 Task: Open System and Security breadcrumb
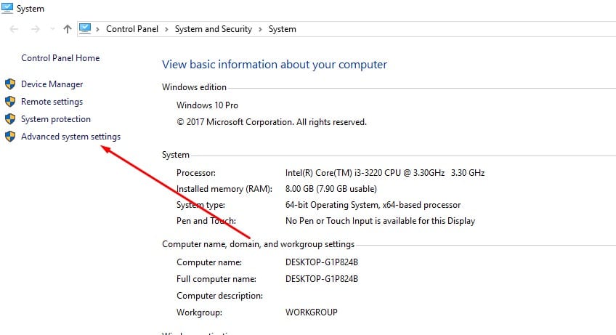(x=214, y=29)
